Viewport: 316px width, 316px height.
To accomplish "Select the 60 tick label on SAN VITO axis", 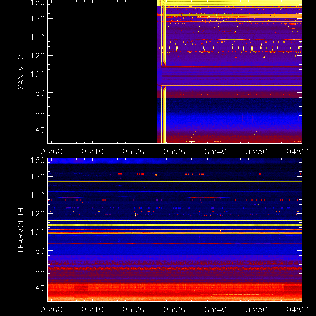I will (40, 111).
